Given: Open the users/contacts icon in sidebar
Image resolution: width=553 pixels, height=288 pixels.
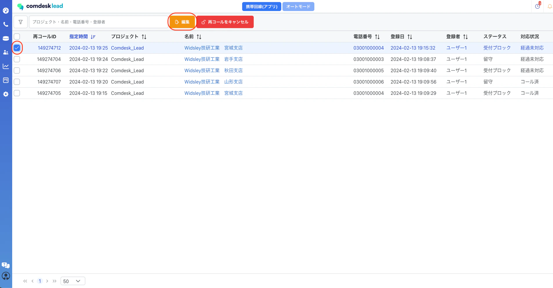Looking at the screenshot, I should click(6, 52).
